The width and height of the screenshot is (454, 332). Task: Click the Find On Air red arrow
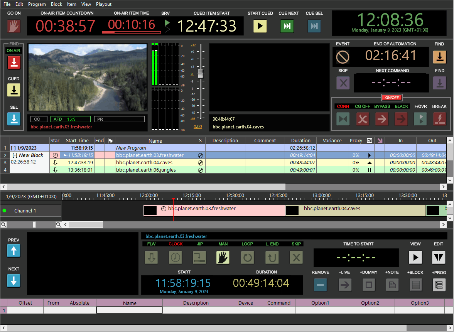pos(14,62)
